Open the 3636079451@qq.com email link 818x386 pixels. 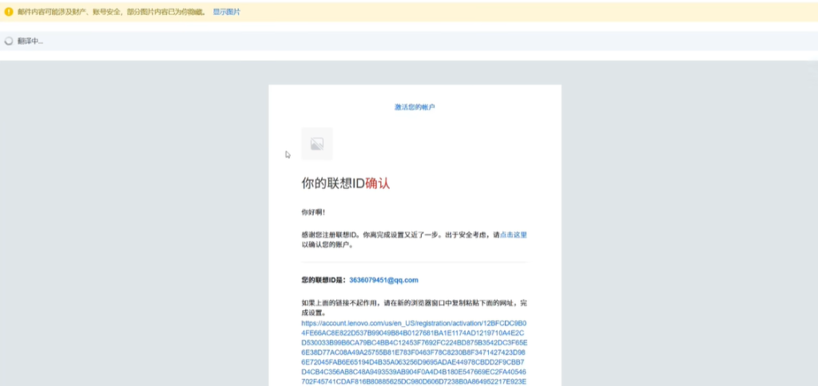383,280
